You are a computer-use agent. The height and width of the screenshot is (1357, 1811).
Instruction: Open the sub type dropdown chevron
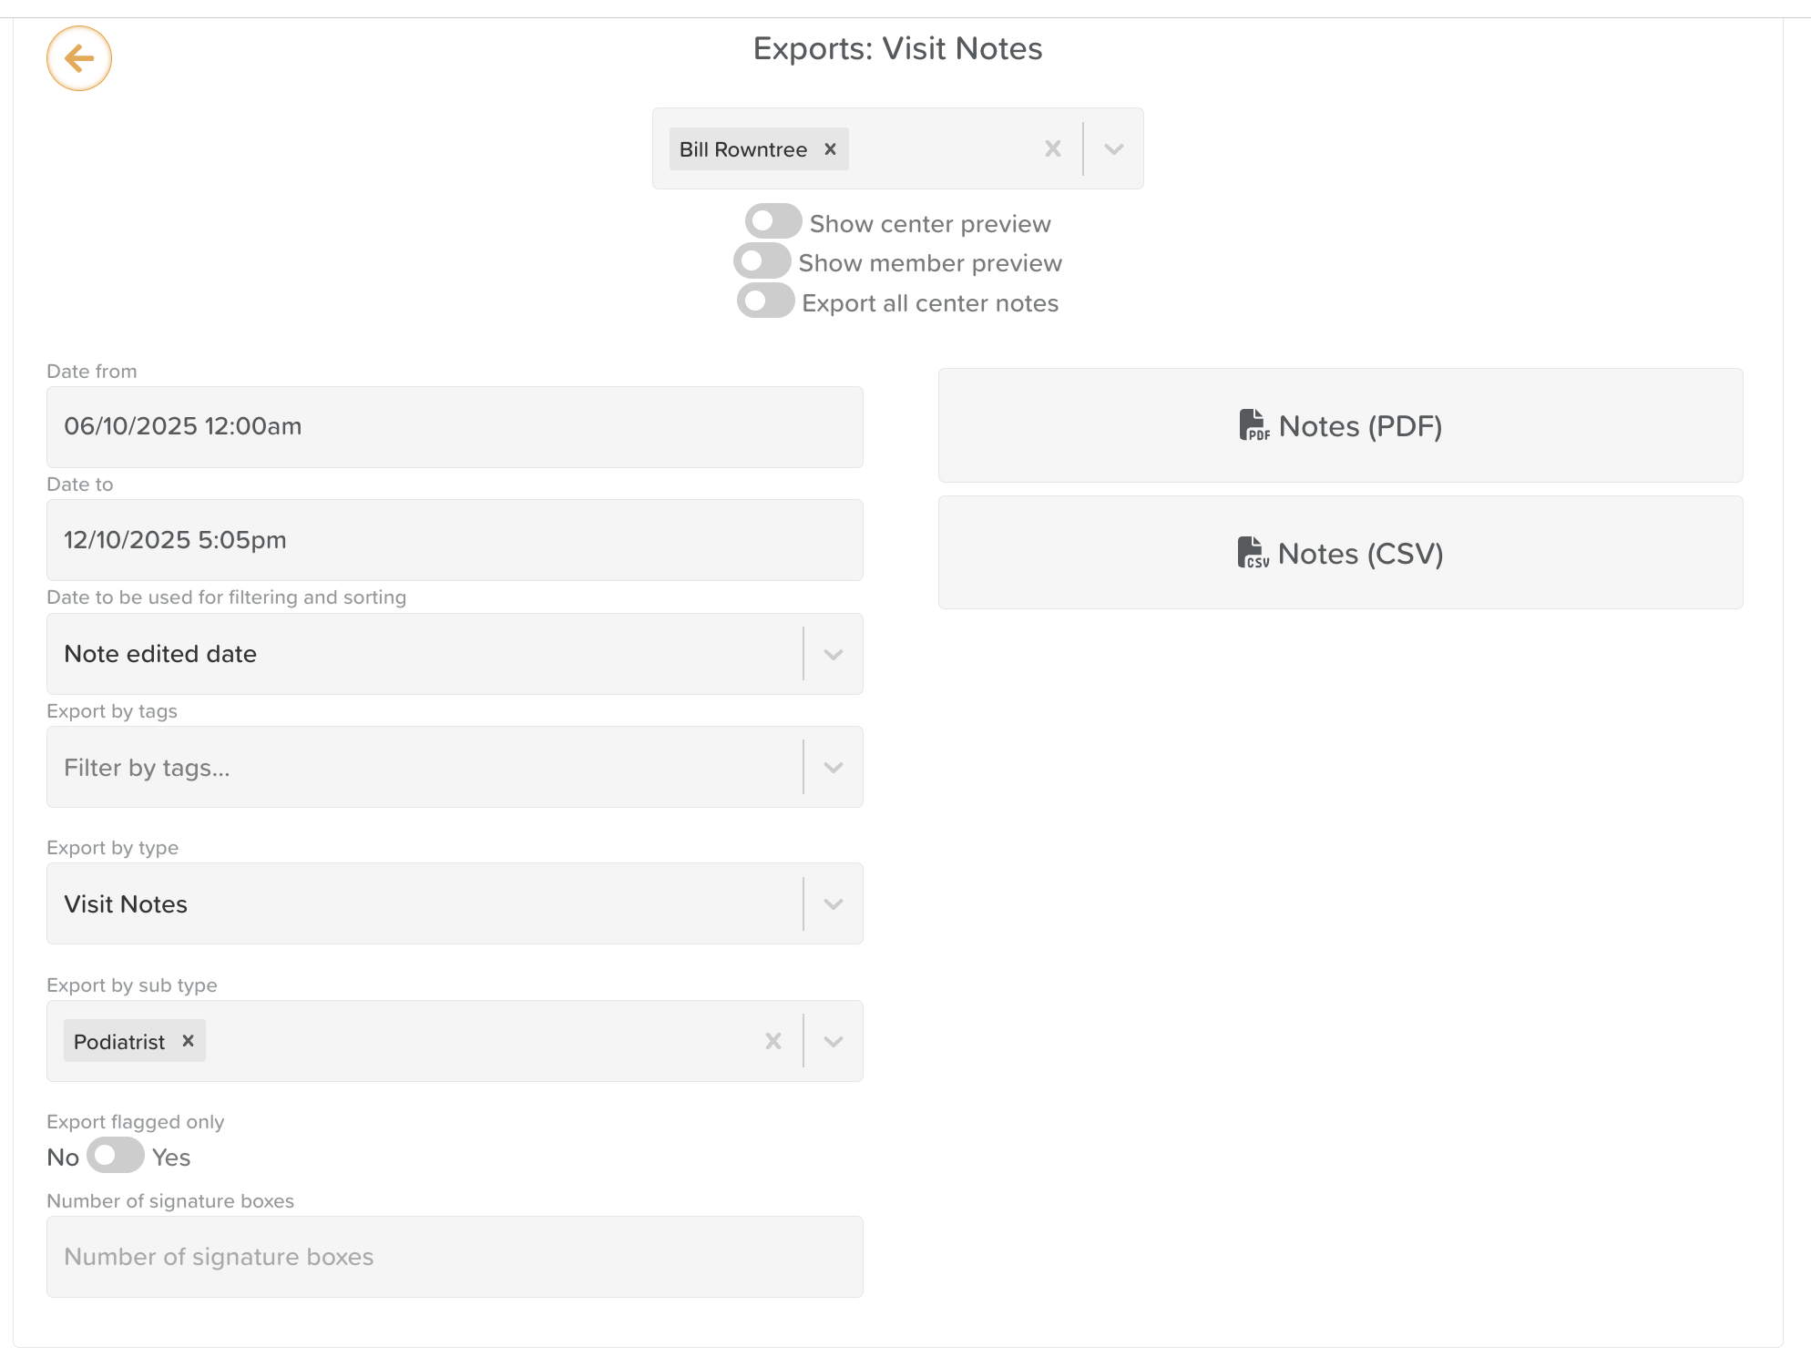(x=833, y=1041)
